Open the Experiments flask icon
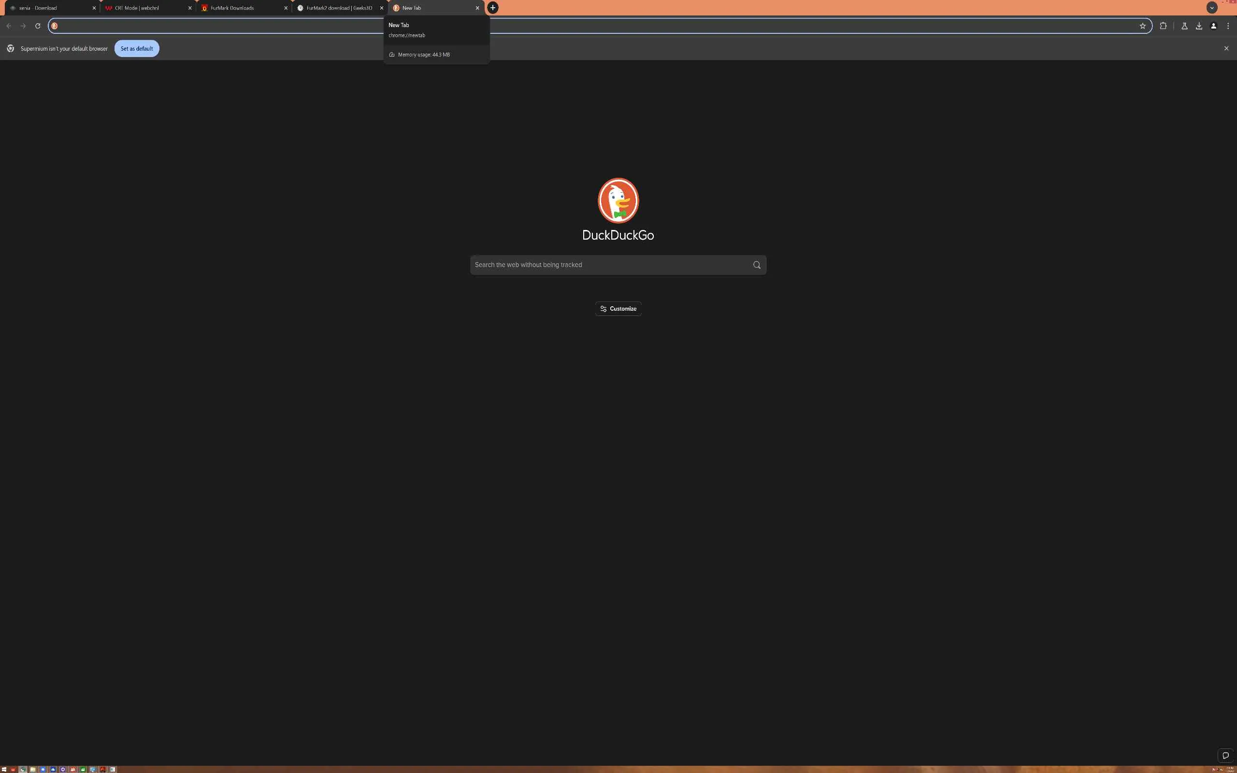 [1184, 26]
